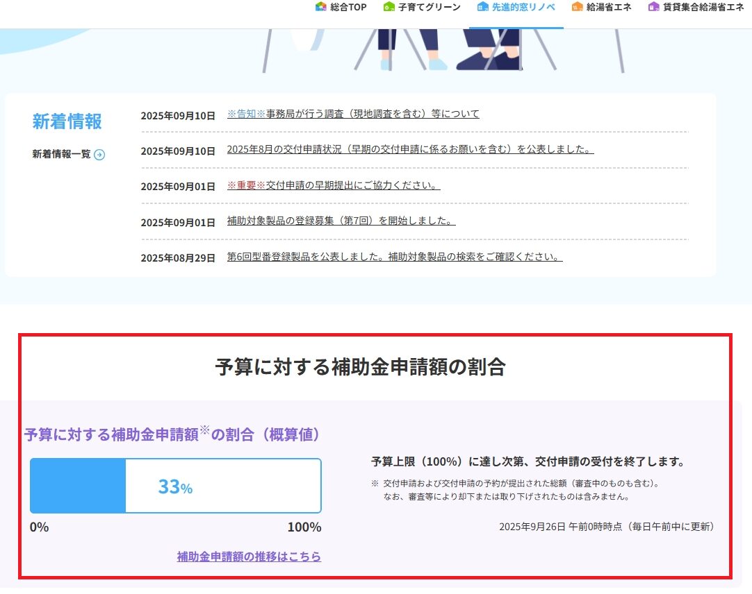Click the orange 給湯省エネ icon

pos(577,7)
